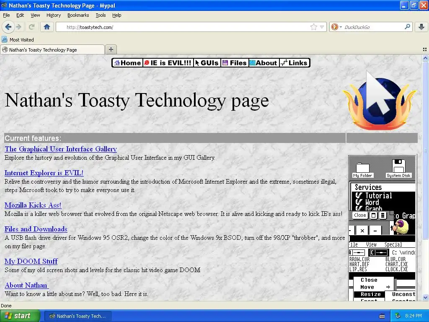
Task: Open the Edit menu
Action: (20, 15)
